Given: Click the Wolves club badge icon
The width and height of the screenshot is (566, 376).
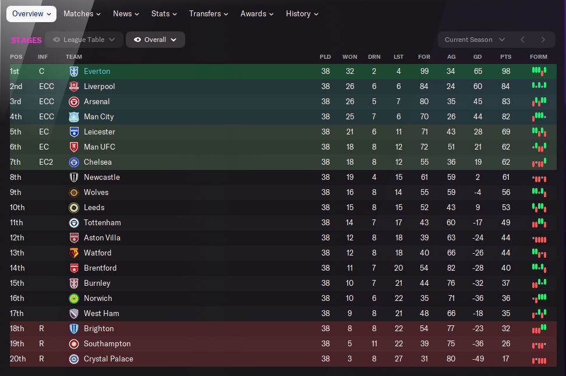Looking at the screenshot, I should (x=74, y=192).
